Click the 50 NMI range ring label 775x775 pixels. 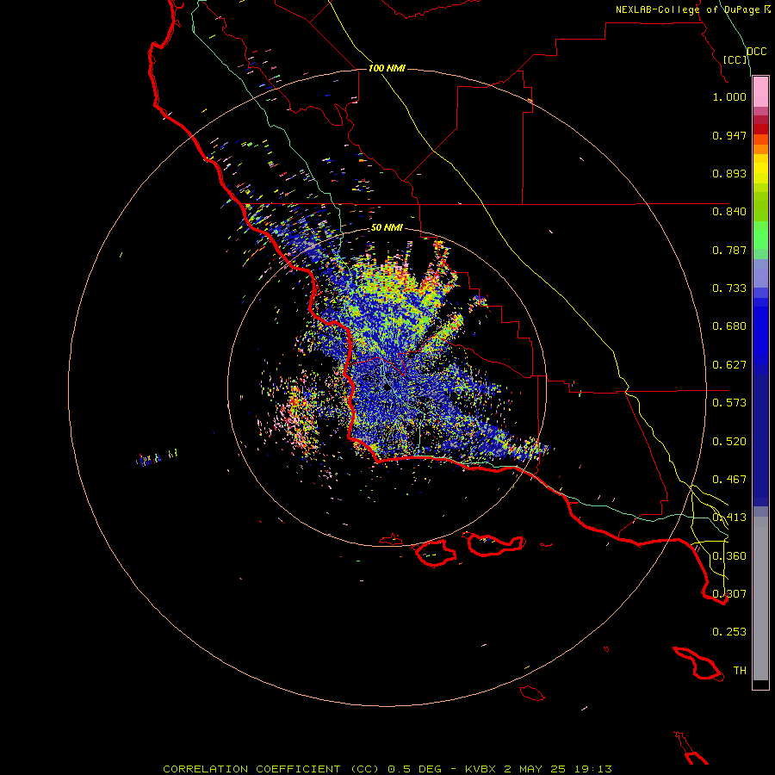(x=387, y=227)
